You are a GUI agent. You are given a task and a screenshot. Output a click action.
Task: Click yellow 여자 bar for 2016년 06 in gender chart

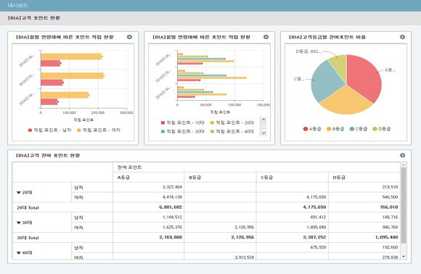(71, 57)
